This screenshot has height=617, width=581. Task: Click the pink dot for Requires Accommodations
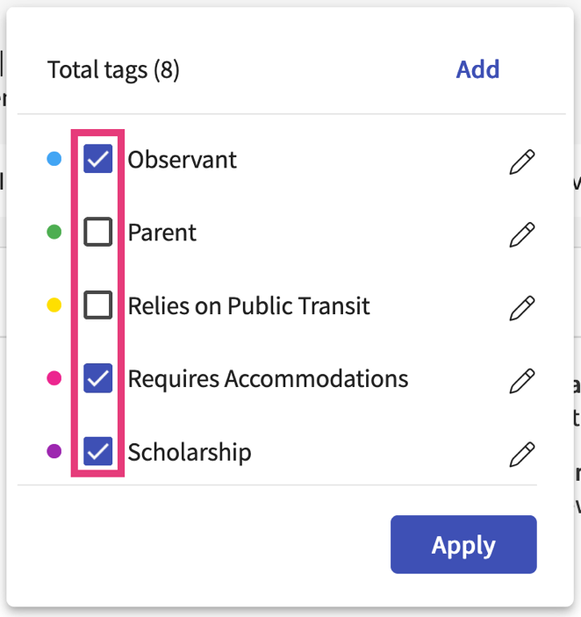pos(54,378)
